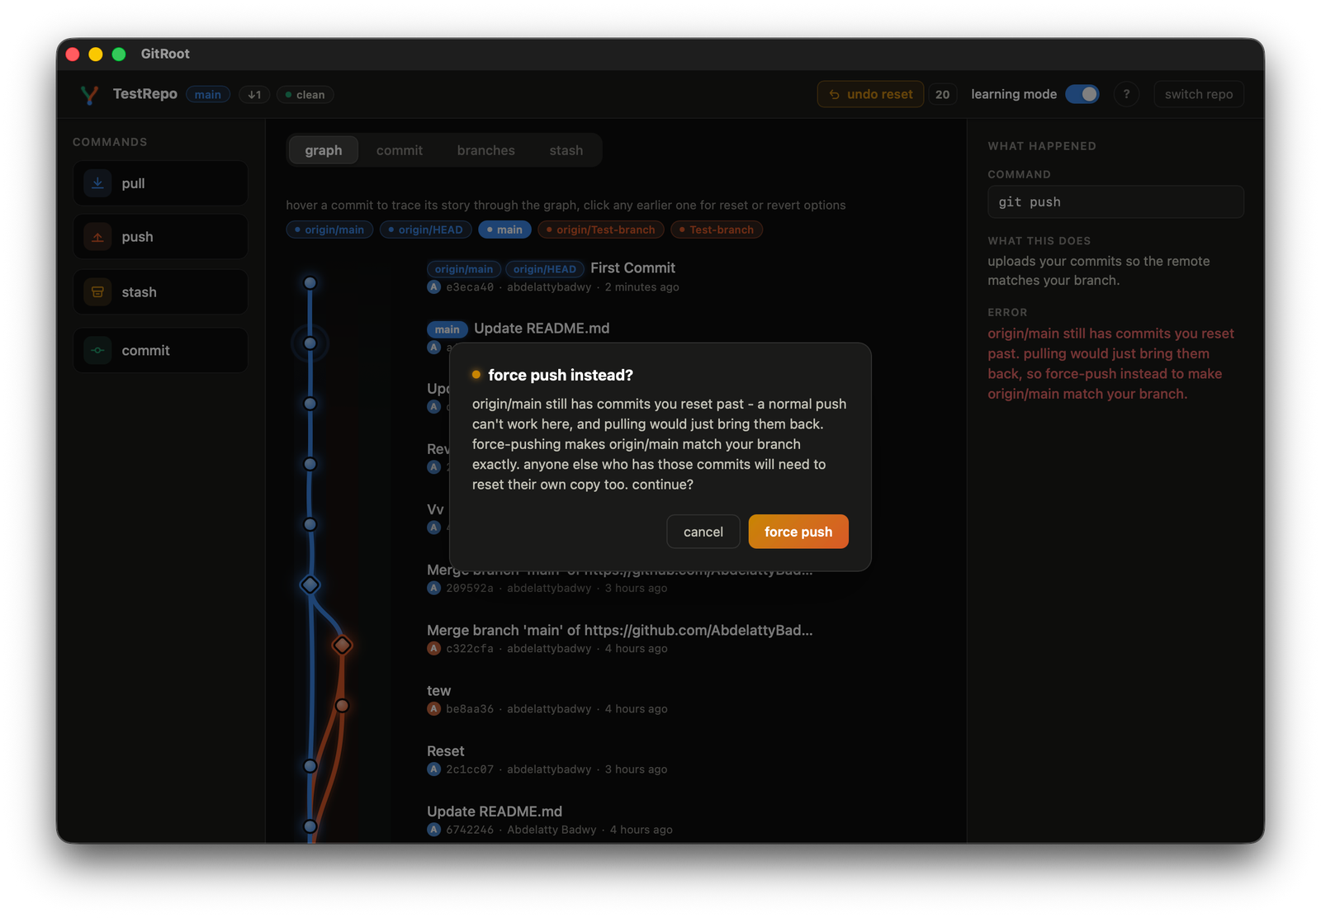Click the 'Update README.md' title beside main

(542, 329)
